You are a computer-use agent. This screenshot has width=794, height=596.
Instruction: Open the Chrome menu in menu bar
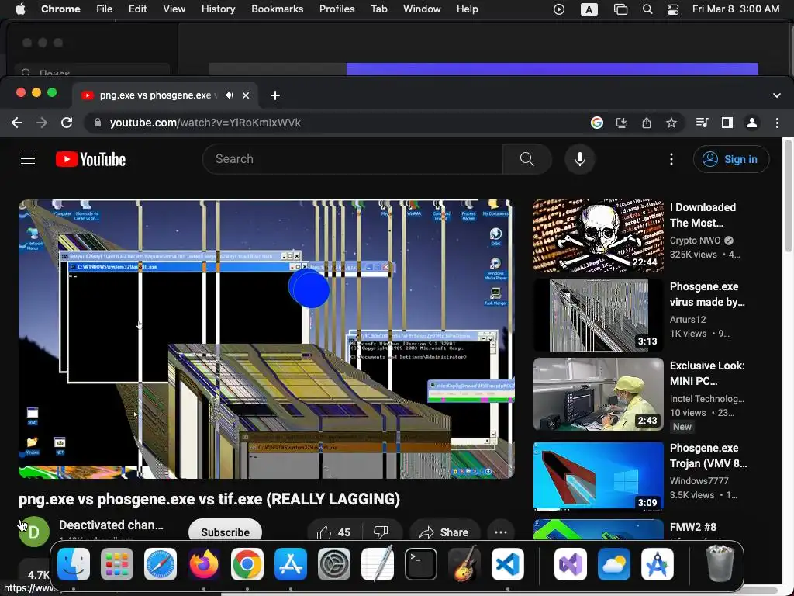[60, 9]
